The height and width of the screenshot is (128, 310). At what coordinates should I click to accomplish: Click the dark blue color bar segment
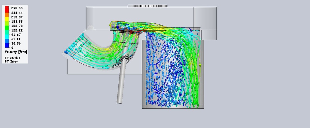pos(7,45)
